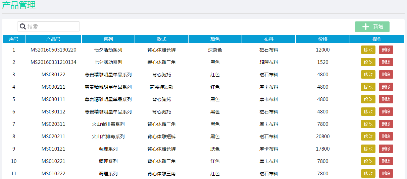
Task: Click the 款式 column header
Action: (161, 39)
